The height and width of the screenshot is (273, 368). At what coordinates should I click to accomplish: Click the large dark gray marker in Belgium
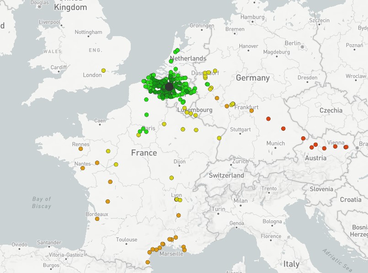click(169, 86)
